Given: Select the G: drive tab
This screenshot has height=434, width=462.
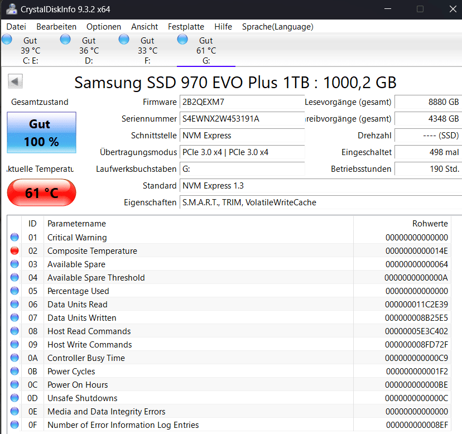Looking at the screenshot, I should pos(206,50).
